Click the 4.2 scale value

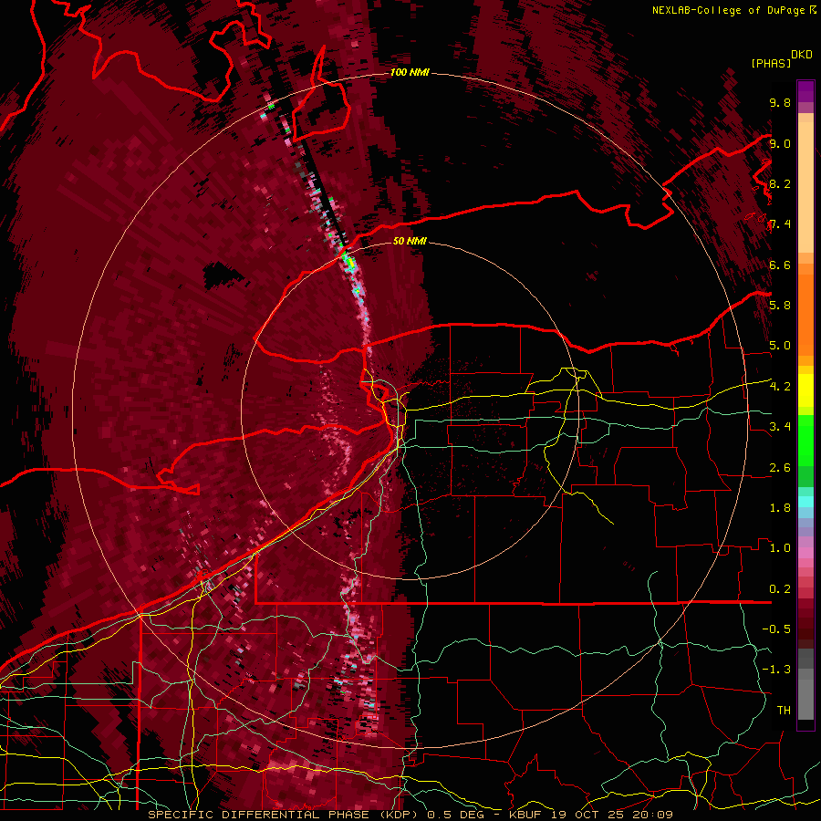[780, 387]
